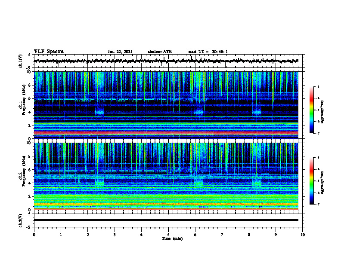
Task: Click the "Time (min)" x-axis label
Action: coord(172,239)
